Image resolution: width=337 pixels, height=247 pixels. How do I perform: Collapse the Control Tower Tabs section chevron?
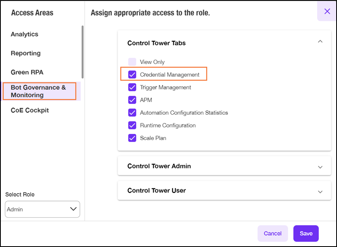pos(320,41)
